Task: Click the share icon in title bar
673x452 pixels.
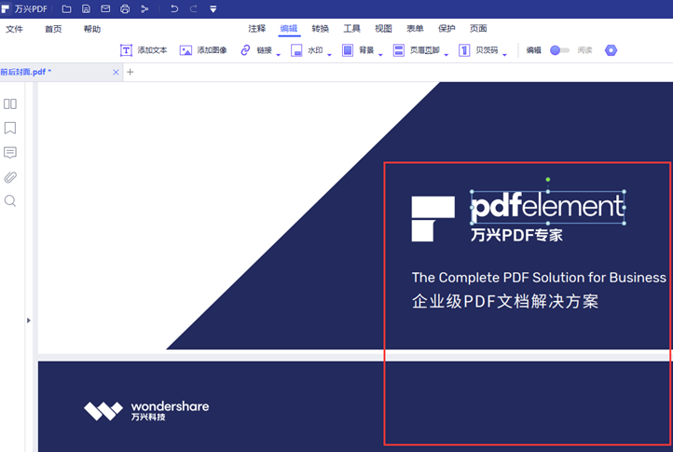Action: pyautogui.click(x=144, y=9)
